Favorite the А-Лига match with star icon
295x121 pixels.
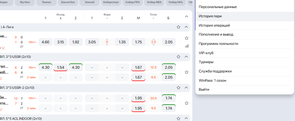point(186,38)
